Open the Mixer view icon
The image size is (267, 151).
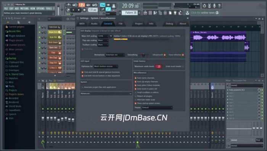[165, 13]
